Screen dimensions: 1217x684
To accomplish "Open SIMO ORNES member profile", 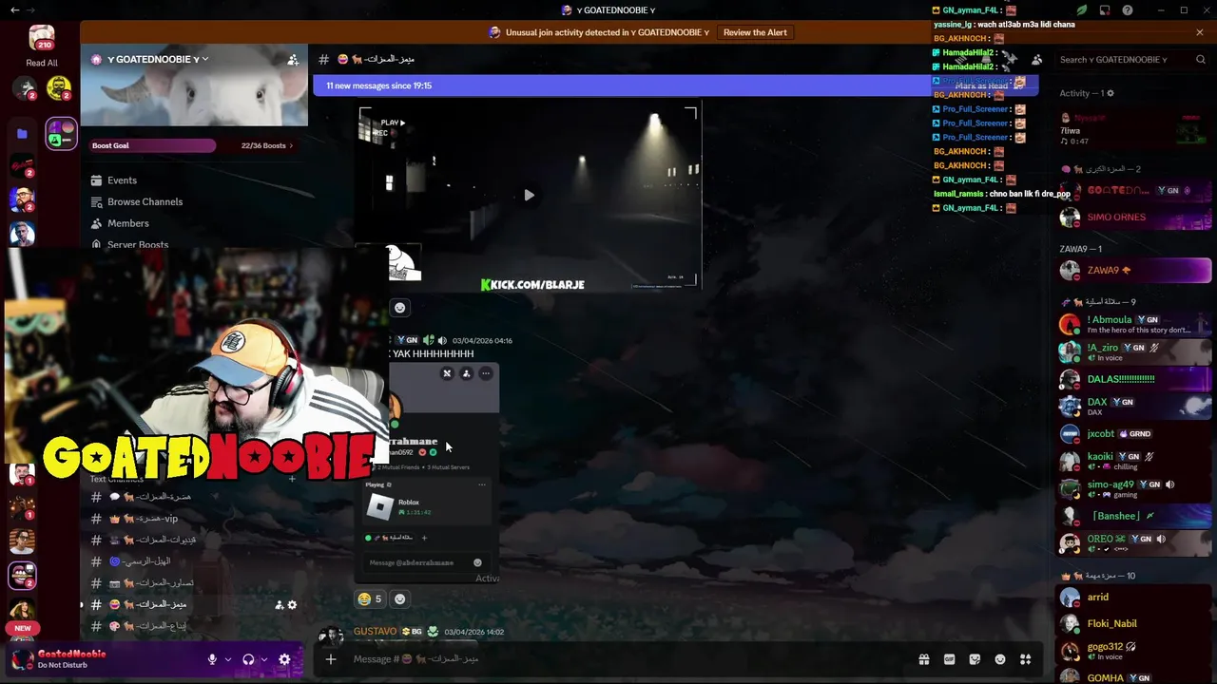I will 1133,217.
